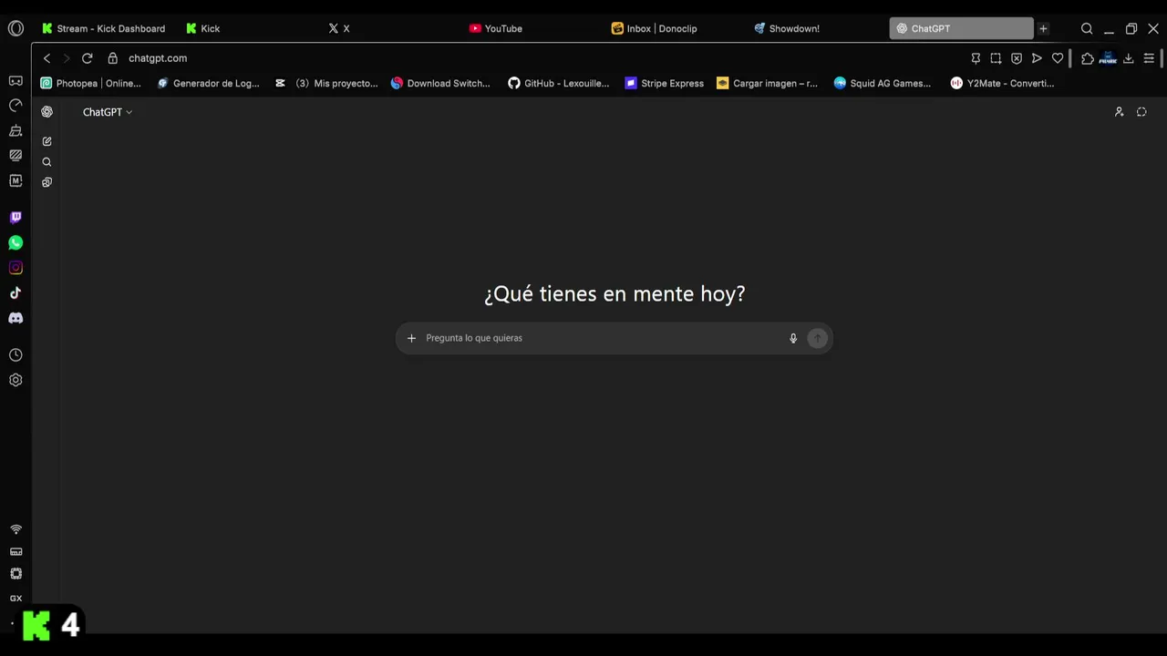Open the Photopea bookmark
The width and height of the screenshot is (1167, 656).
[x=90, y=83]
